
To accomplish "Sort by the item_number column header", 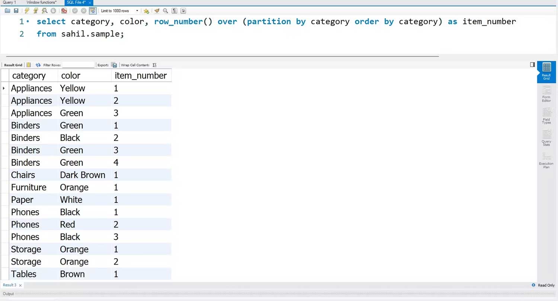I will pyautogui.click(x=141, y=75).
